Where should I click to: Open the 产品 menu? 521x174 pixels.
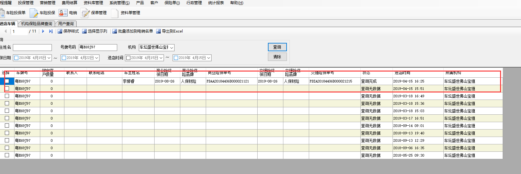[140, 3]
